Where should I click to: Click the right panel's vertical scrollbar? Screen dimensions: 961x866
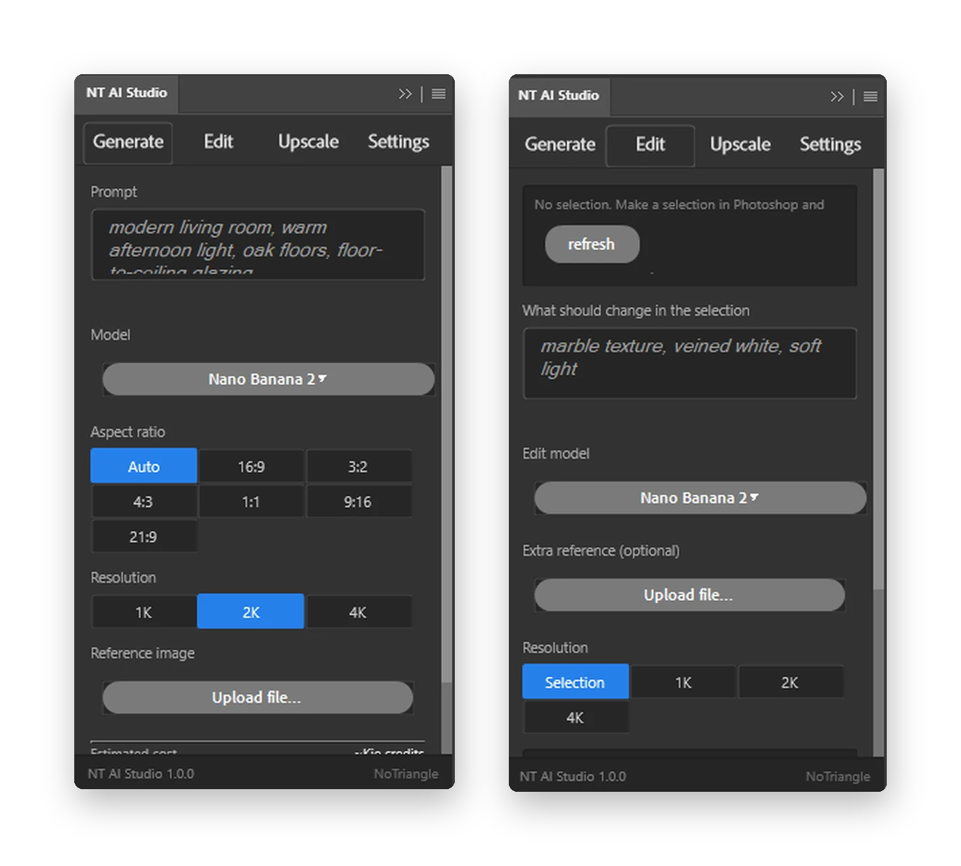[x=878, y=378]
